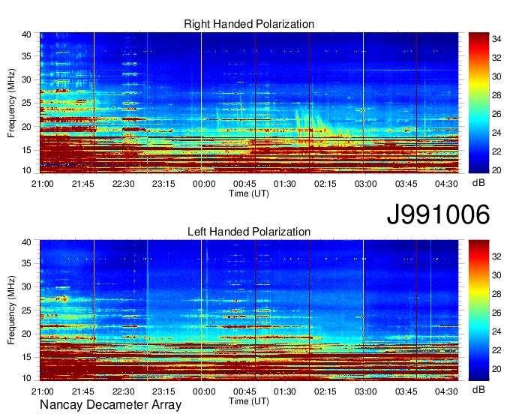Click the "Nancay Decameter Array" caption
The width and height of the screenshot is (510, 414).
(x=110, y=405)
